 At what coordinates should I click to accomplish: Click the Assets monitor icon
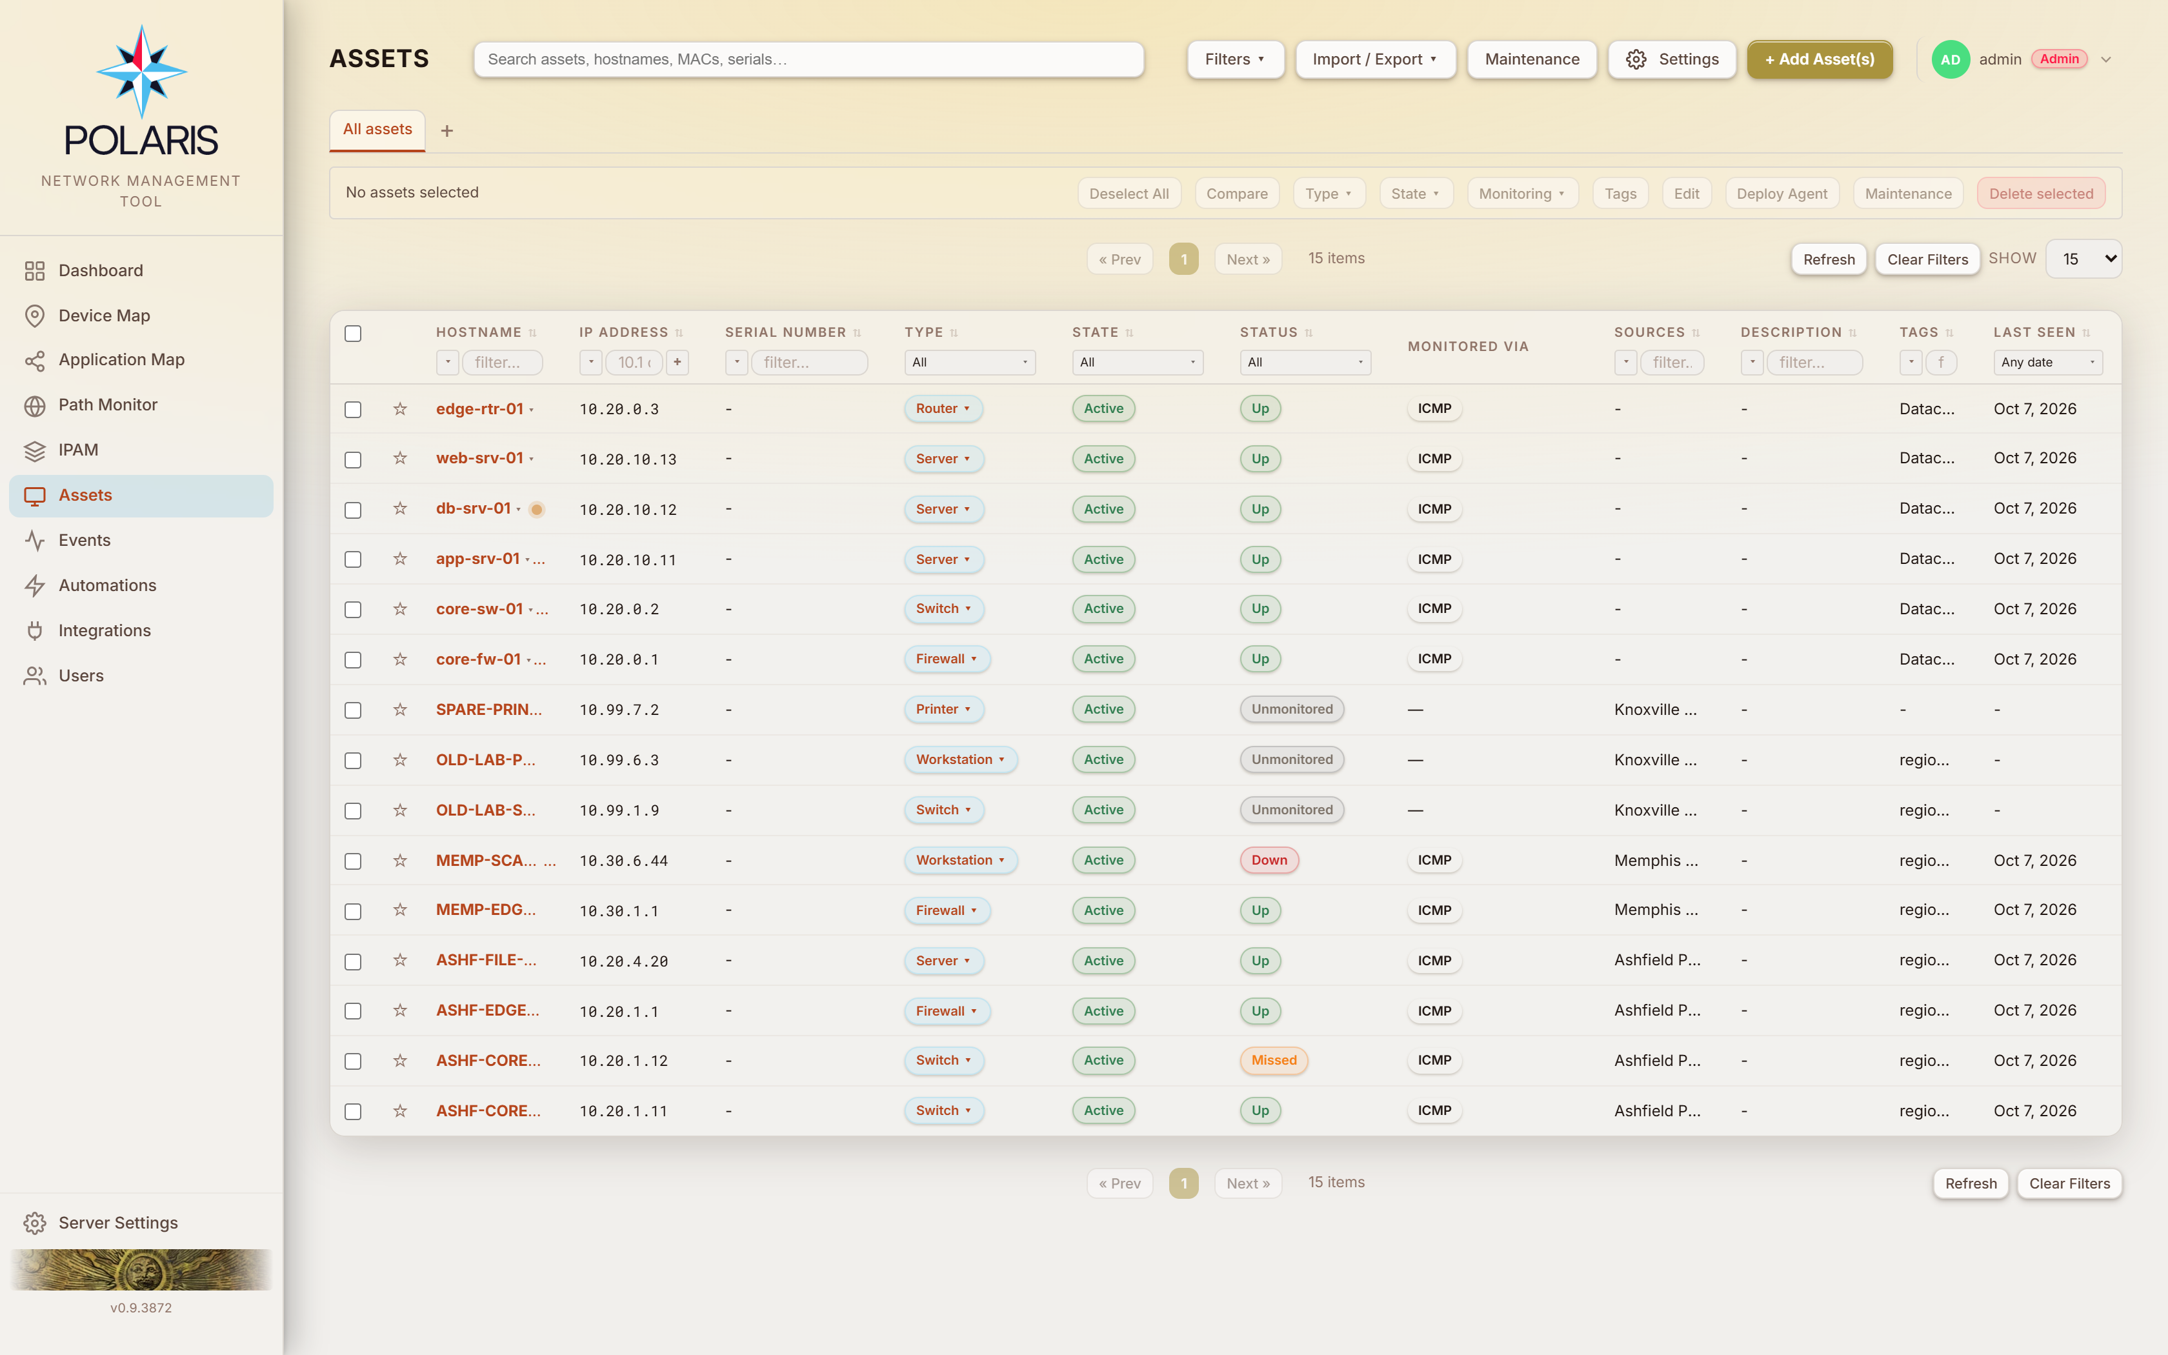(x=35, y=496)
